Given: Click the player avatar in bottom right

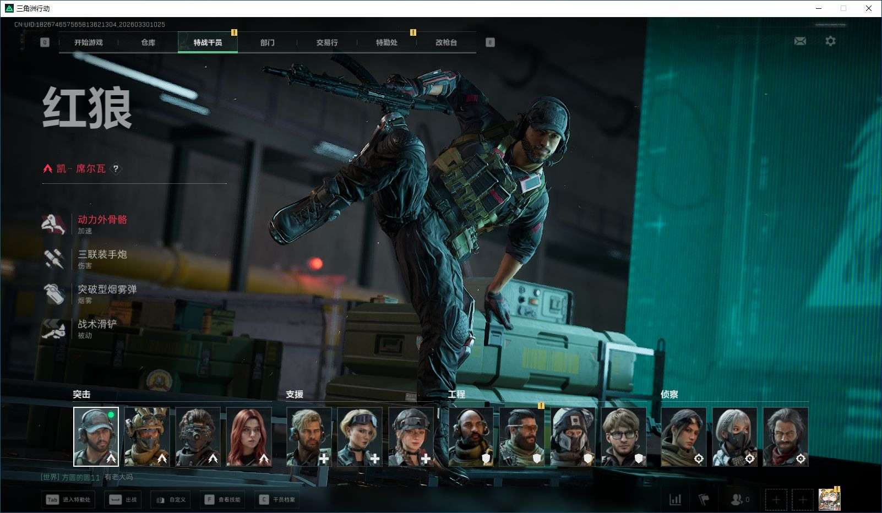Looking at the screenshot, I should (x=829, y=499).
